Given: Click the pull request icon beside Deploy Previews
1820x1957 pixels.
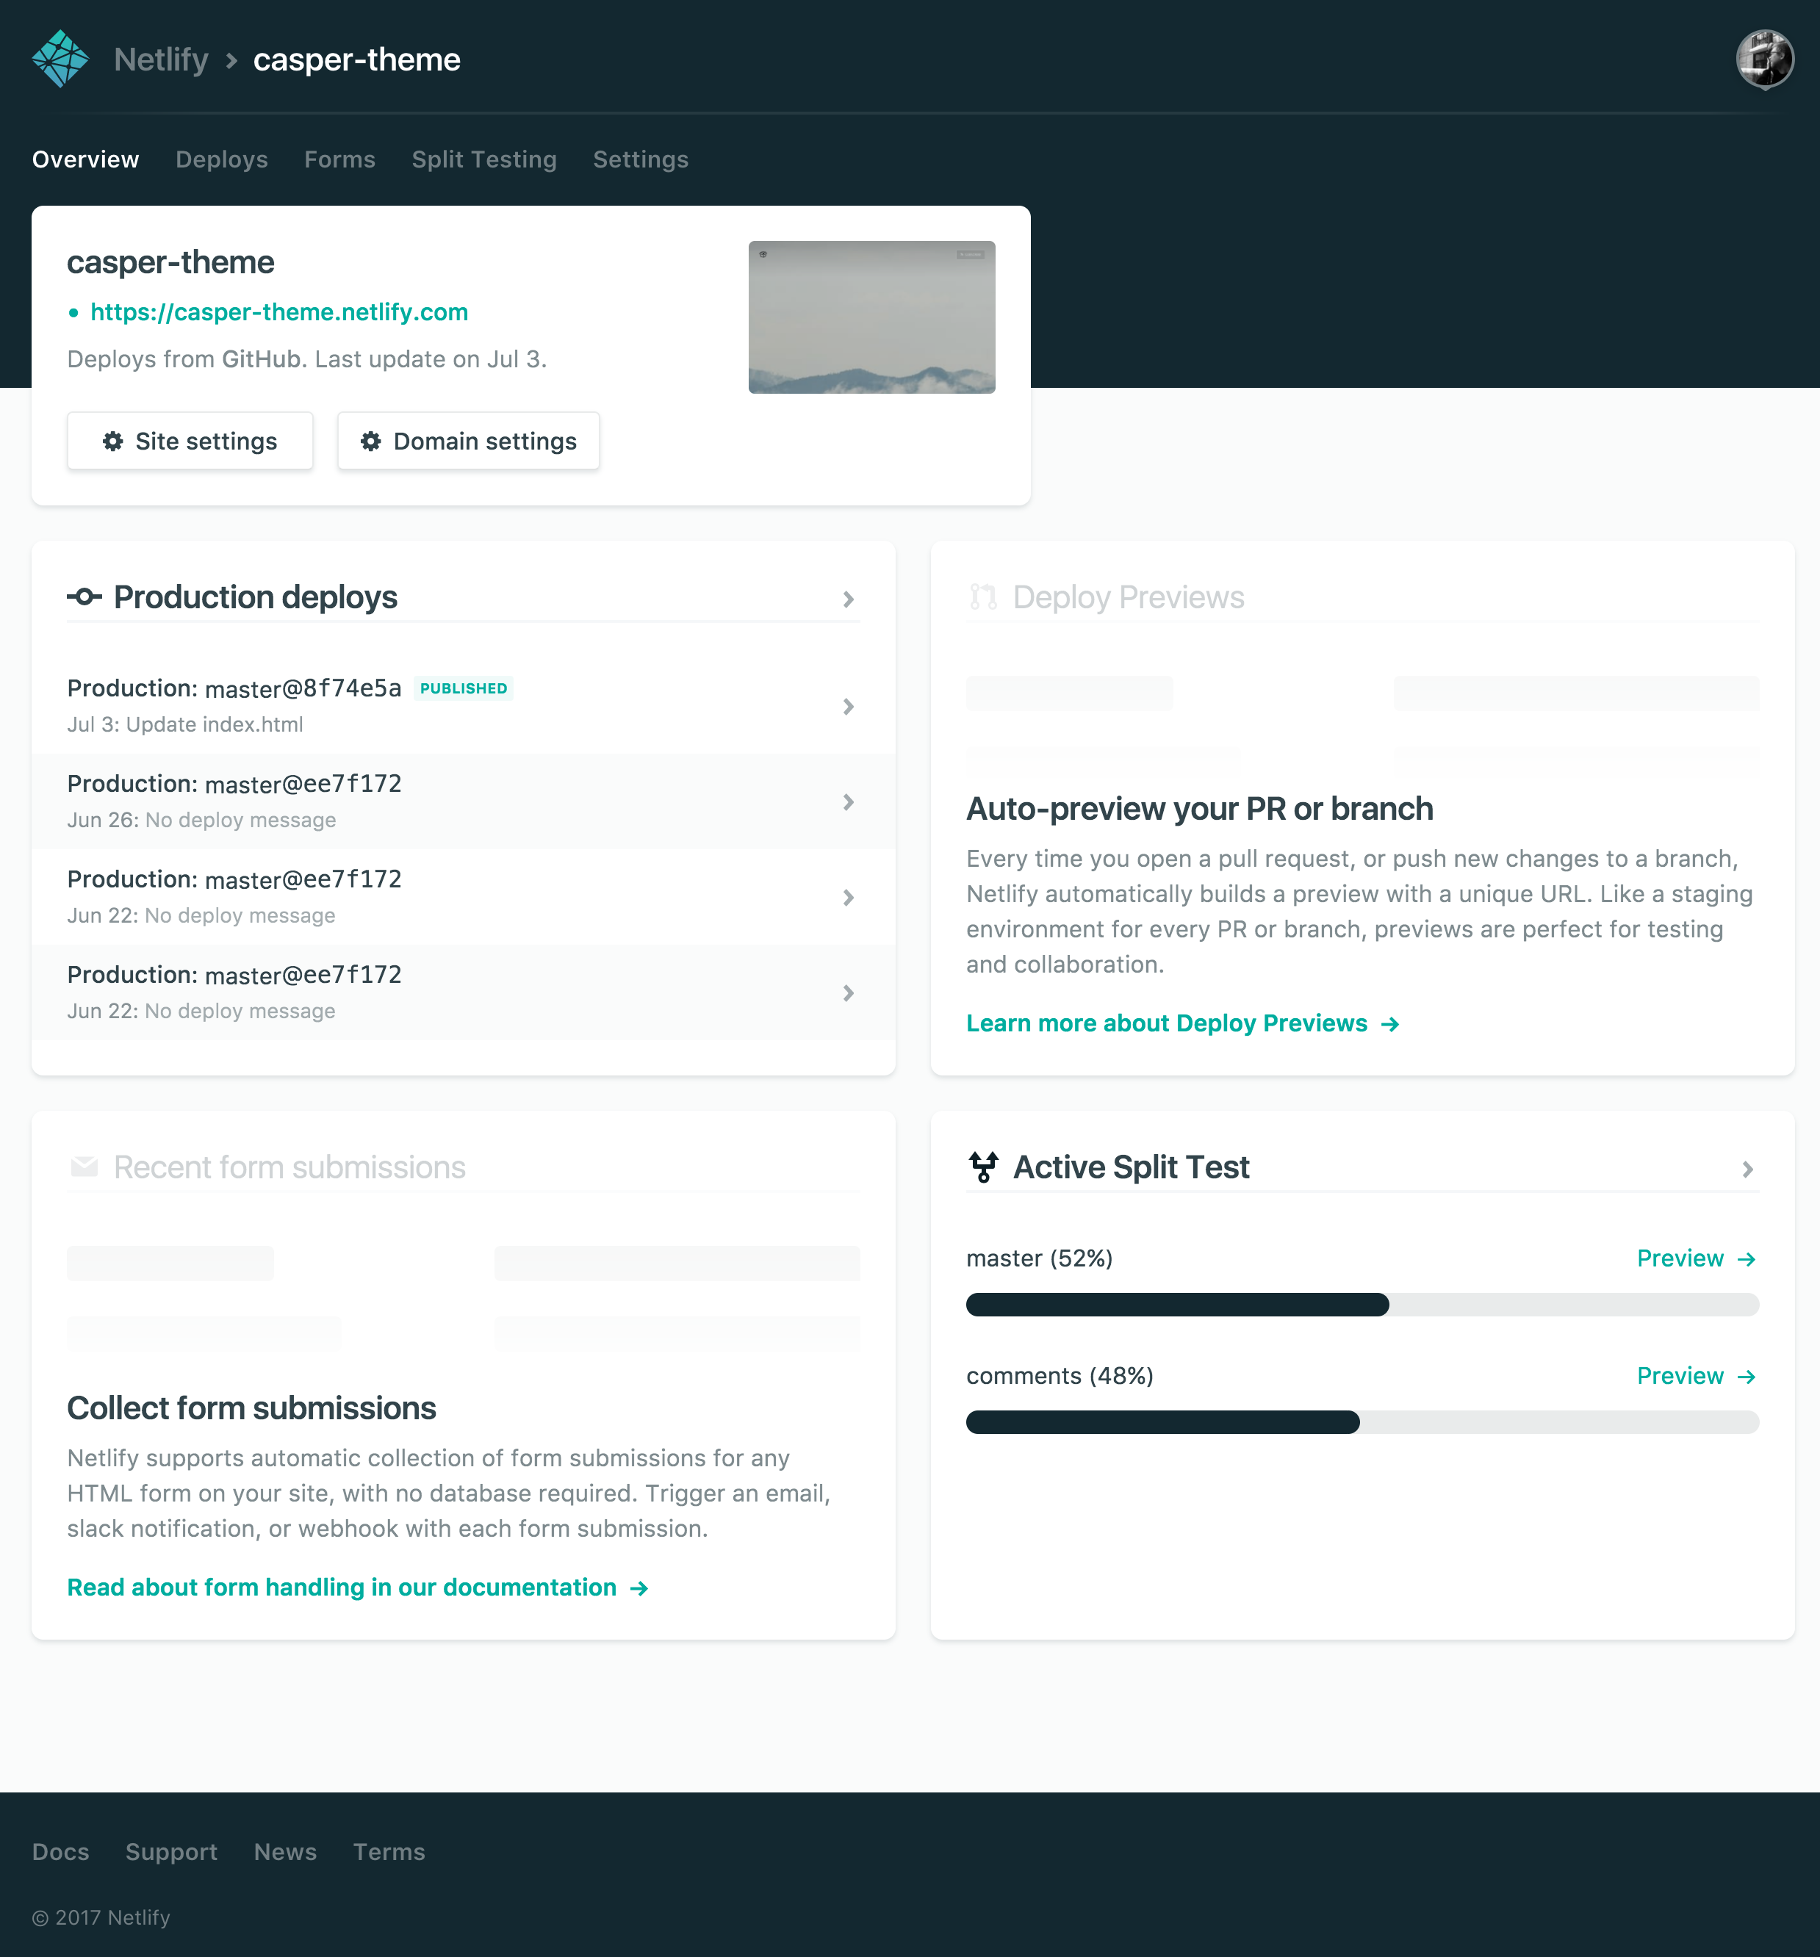Looking at the screenshot, I should (x=983, y=596).
